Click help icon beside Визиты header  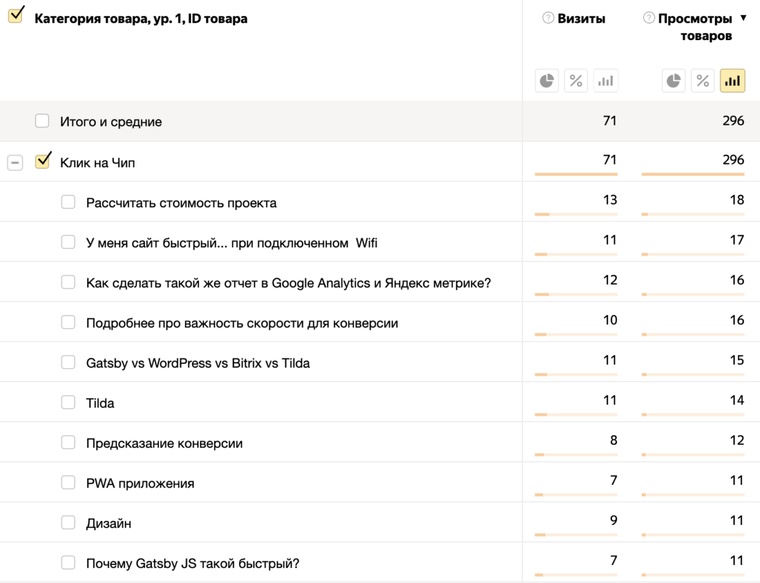coord(548,18)
